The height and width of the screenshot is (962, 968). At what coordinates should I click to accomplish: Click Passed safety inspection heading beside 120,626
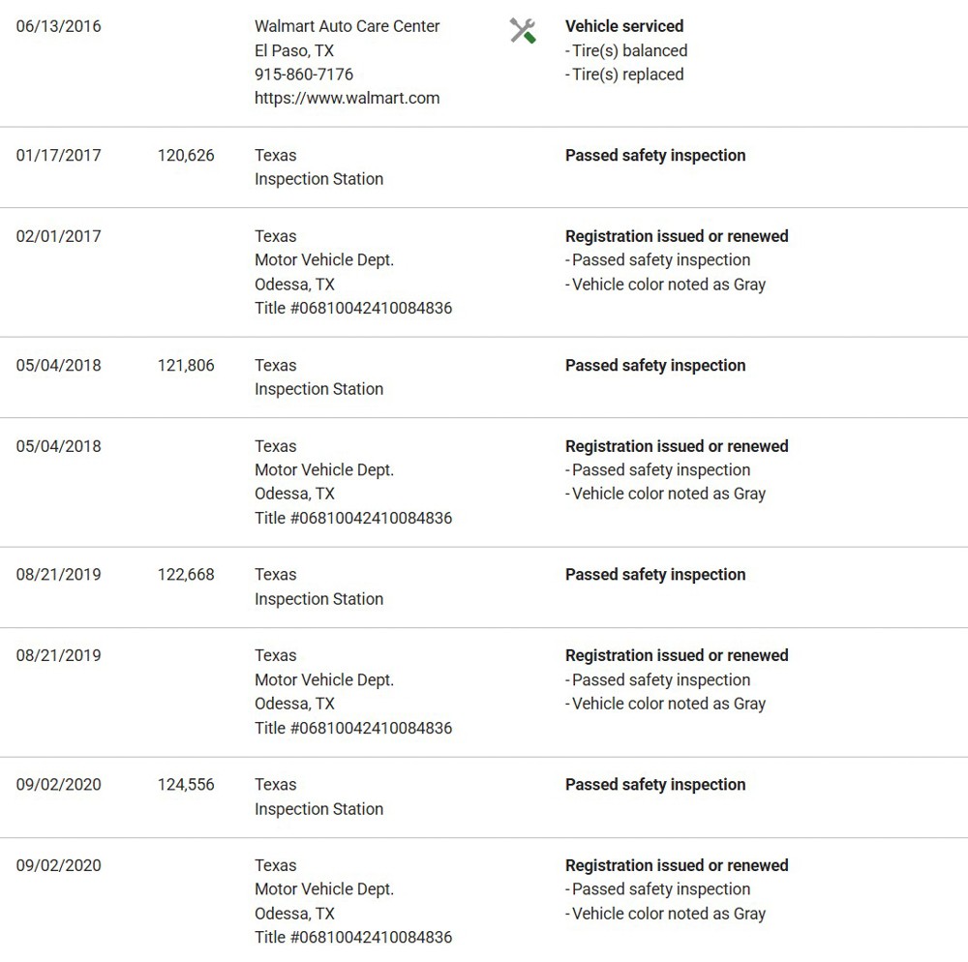pos(655,155)
